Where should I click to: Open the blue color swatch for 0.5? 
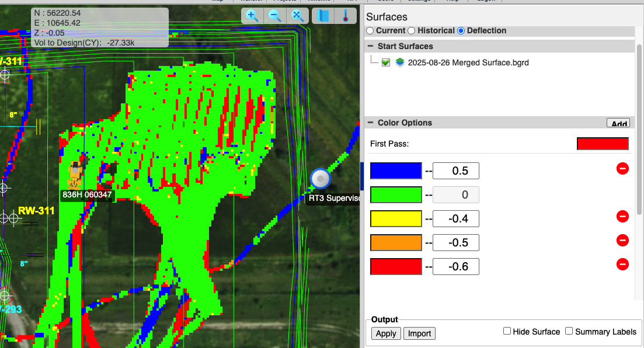tap(396, 170)
